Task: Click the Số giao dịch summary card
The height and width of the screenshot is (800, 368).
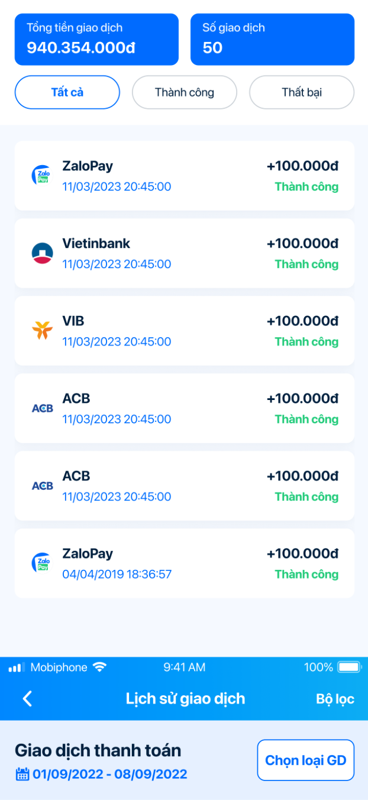Action: click(272, 39)
